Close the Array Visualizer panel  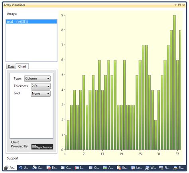click(x=183, y=5)
